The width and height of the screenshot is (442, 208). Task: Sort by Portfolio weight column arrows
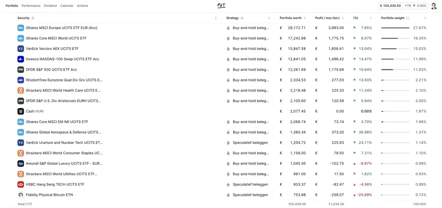pyautogui.click(x=425, y=18)
